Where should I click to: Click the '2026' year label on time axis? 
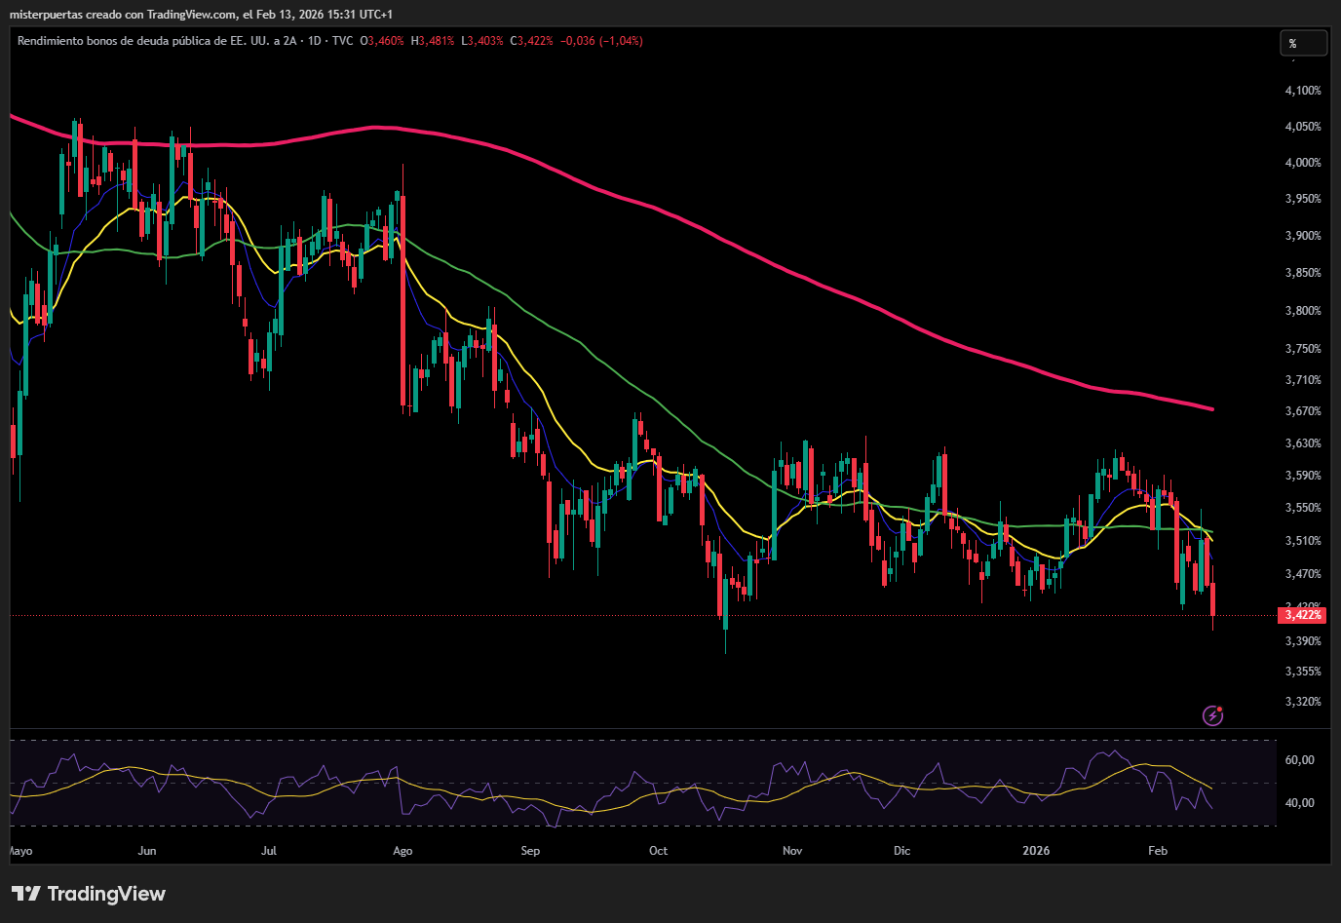tap(1036, 851)
